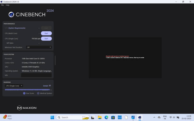Open the GPU System Requirements link
The image size is (194, 121).
click(17, 28)
